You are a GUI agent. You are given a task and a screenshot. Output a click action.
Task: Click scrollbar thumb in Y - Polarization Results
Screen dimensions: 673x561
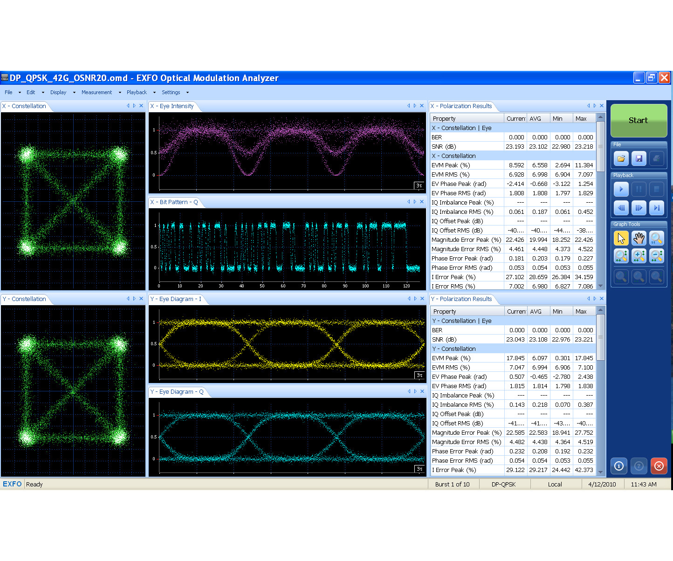click(x=601, y=337)
